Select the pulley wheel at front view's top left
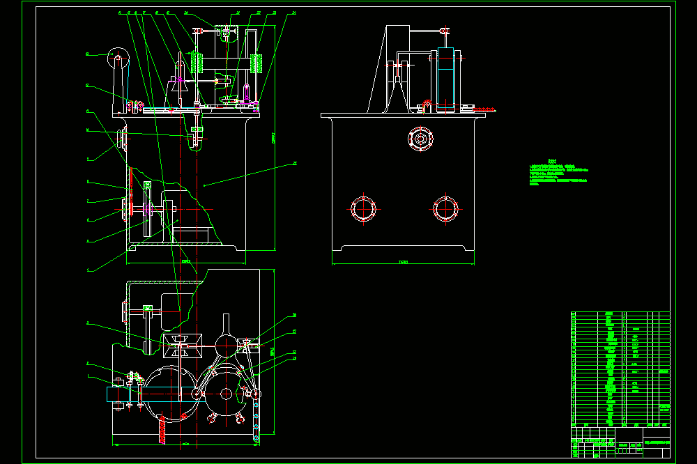Screen dimensions: 697x464 coord(118,59)
